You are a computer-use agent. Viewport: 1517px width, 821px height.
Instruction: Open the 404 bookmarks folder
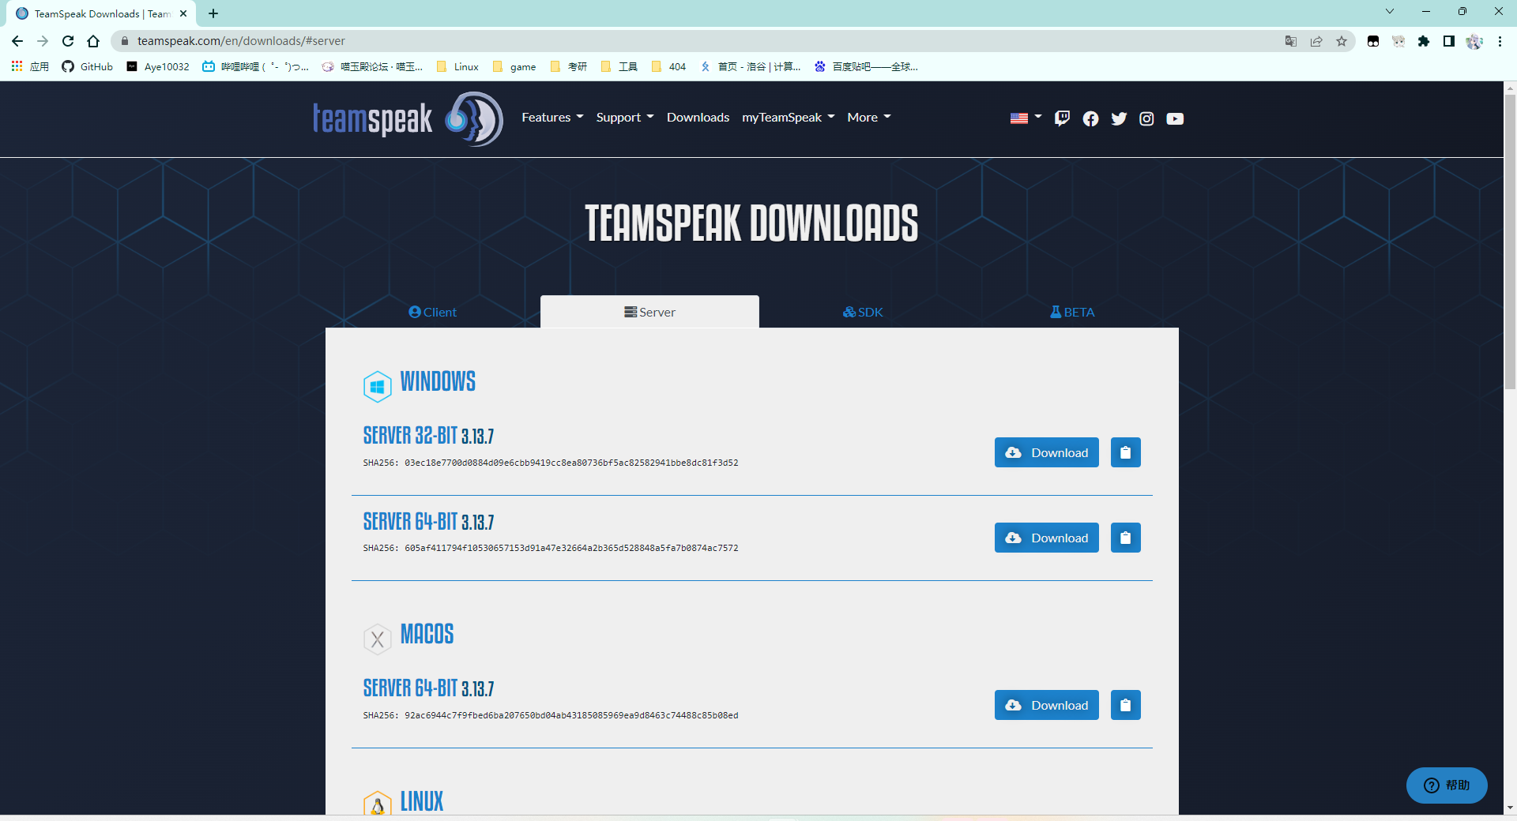(x=668, y=66)
